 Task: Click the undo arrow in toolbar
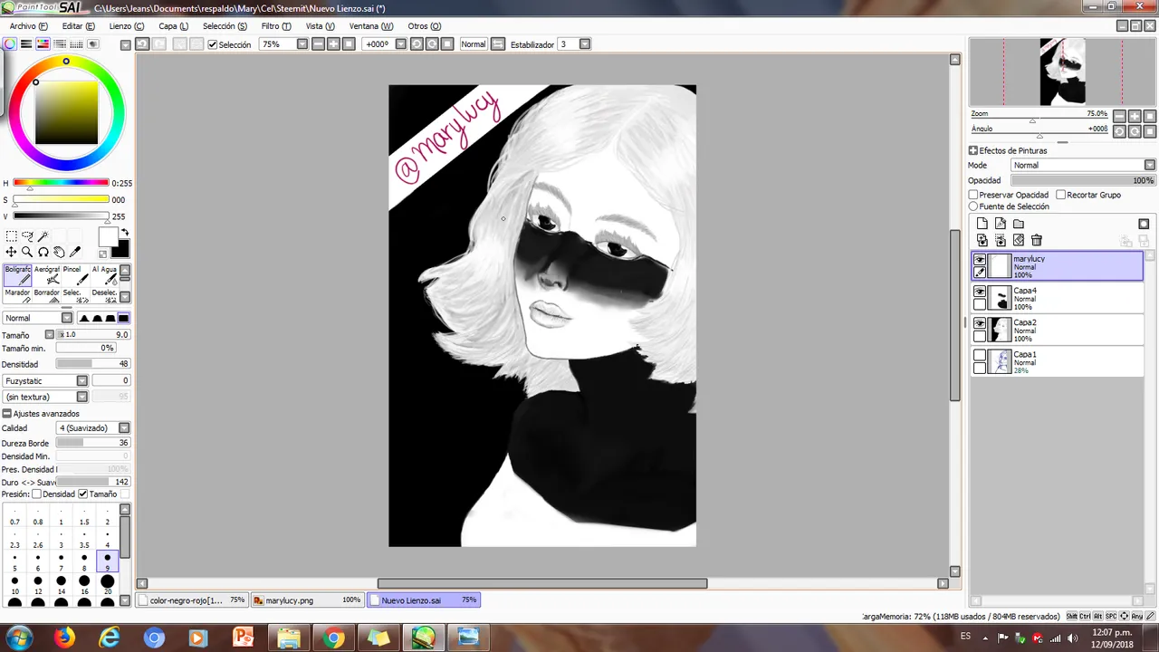(142, 43)
